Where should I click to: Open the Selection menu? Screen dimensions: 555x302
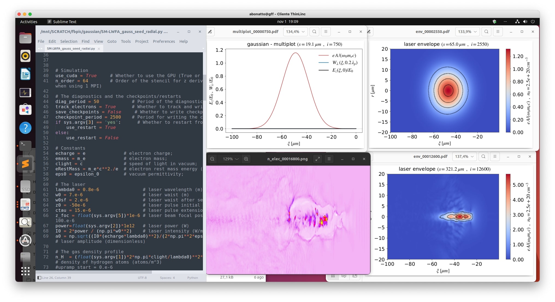(x=69, y=41)
